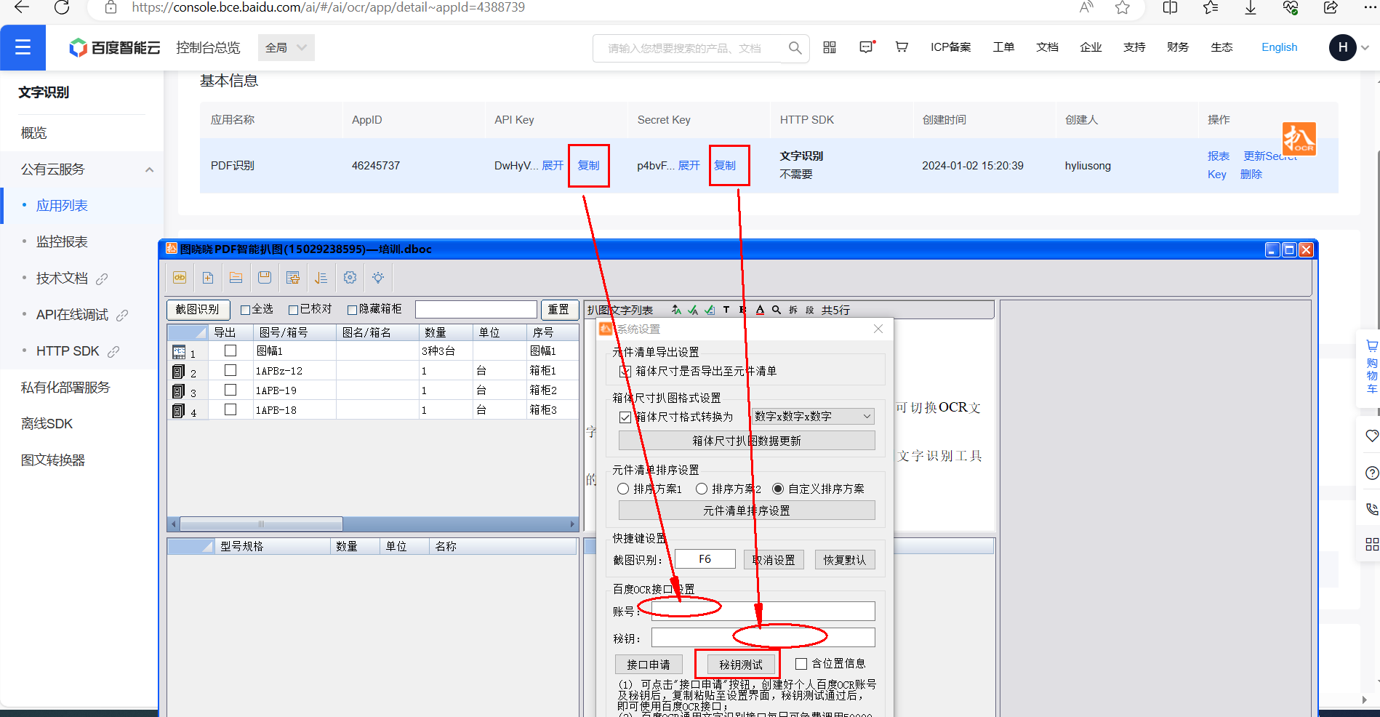
Task: Select 应用列表 in the sidebar
Action: pos(62,206)
